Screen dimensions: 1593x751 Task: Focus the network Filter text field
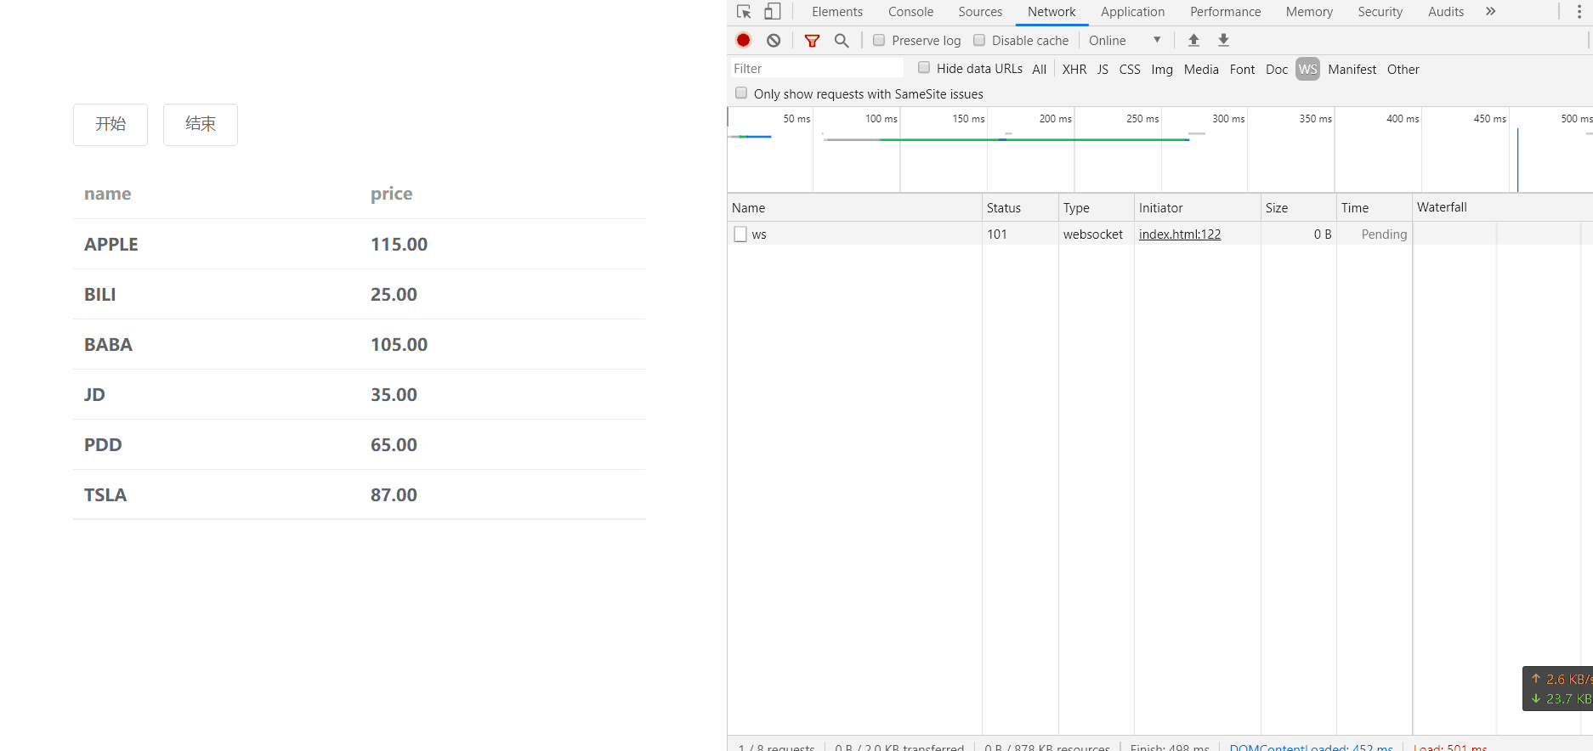coord(816,69)
